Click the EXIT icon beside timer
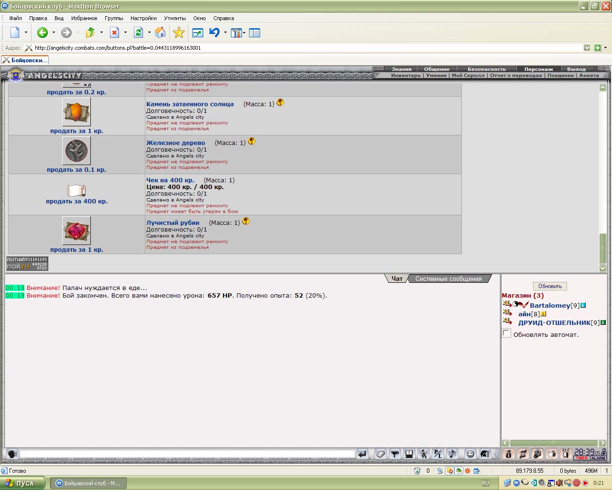The width and height of the screenshot is (612, 490). point(566,454)
